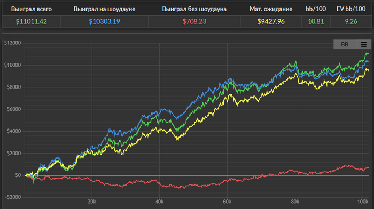Click the 40k x-axis label
This screenshot has width=374, height=209.
point(159,202)
